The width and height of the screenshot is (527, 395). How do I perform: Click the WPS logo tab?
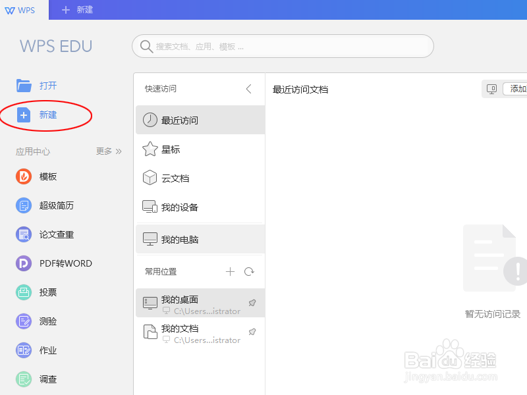[20, 10]
